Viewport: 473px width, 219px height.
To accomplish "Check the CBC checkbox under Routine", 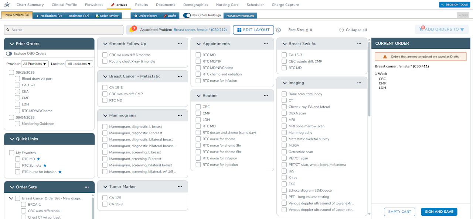I will [x=198, y=107].
